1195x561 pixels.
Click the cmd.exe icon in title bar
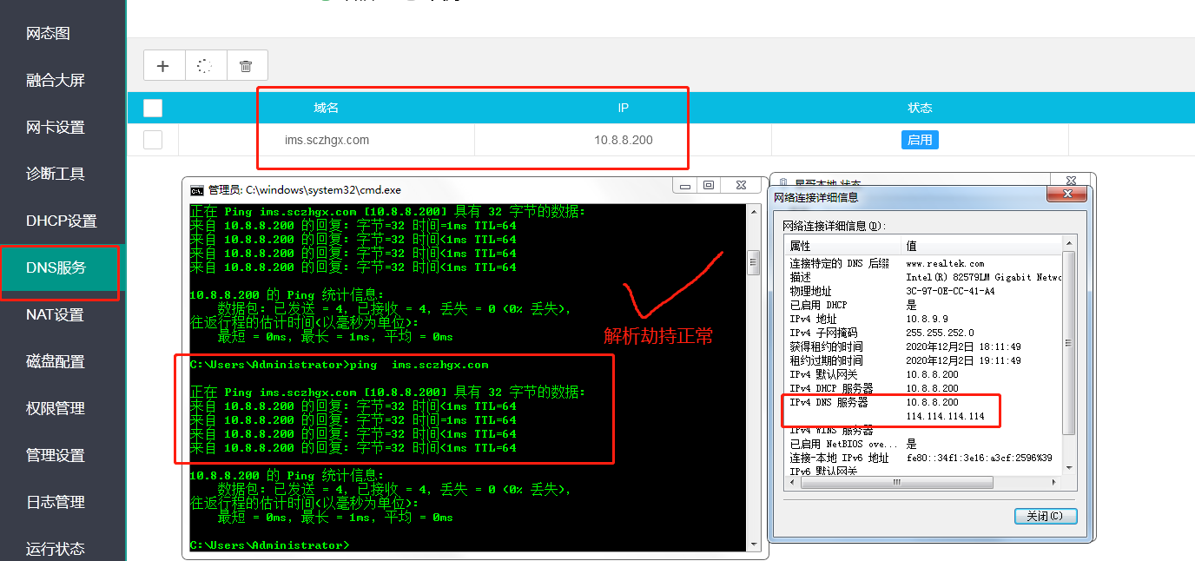click(x=197, y=189)
